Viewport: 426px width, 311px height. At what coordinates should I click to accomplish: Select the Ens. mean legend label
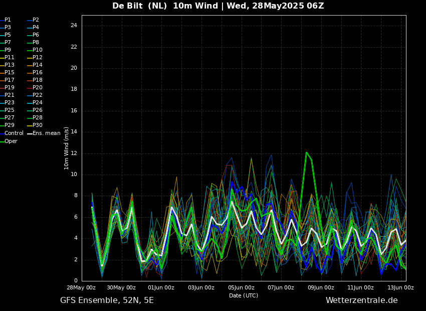click(46, 133)
